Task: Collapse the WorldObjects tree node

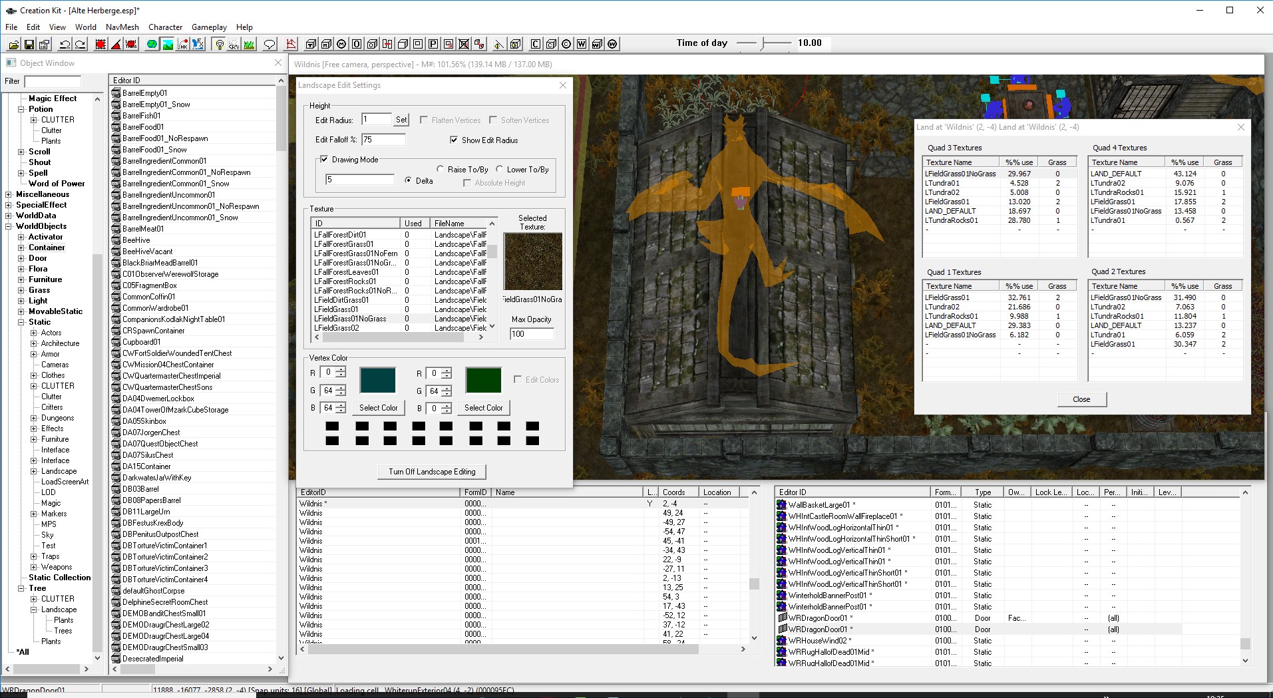Action: pos(9,226)
